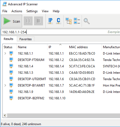Click the computer icon for DESKTOP-IB2FFM2

point(11,98)
